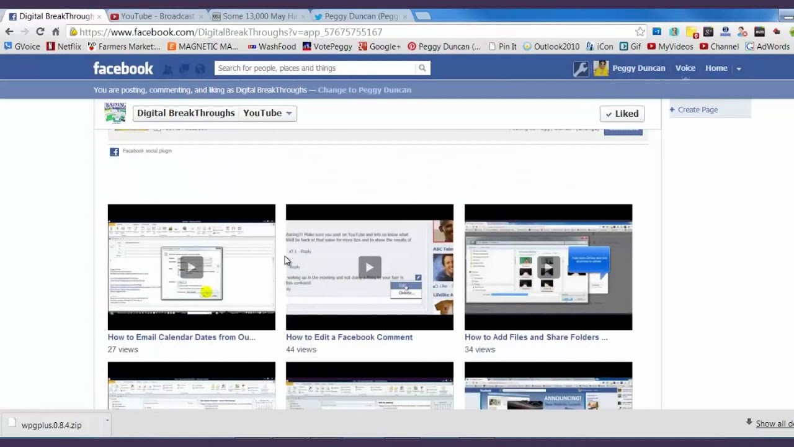Open How to Email Calendar Dates title link
This screenshot has height=447, width=794.
pos(182,337)
